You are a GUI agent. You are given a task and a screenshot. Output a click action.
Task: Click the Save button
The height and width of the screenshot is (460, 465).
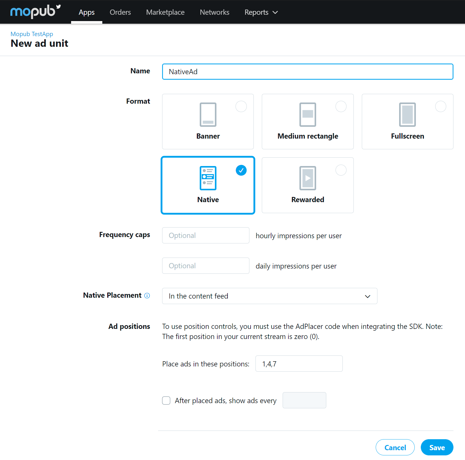(x=437, y=447)
